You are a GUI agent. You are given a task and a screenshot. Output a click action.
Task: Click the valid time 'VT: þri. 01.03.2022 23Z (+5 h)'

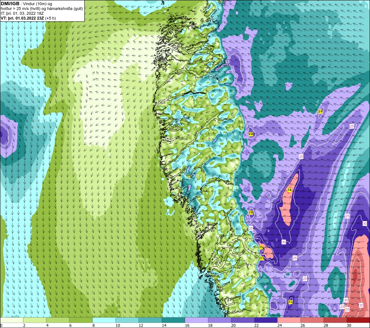(28, 18)
